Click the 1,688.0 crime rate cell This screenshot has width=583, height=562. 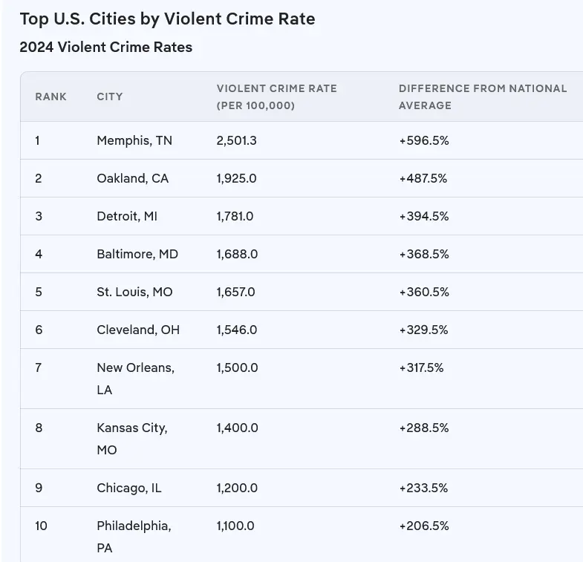[237, 254]
